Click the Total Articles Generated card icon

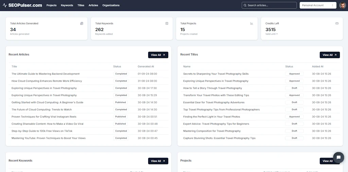[x=82, y=23]
